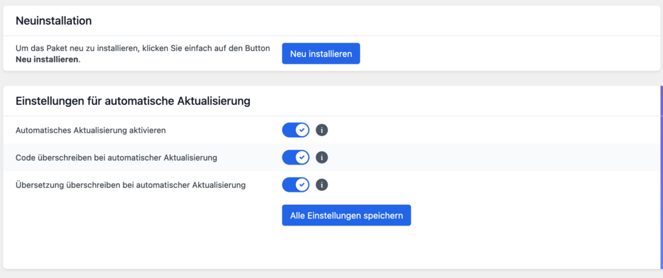Click the purple scrollbar on the right edge

click(x=660, y=175)
